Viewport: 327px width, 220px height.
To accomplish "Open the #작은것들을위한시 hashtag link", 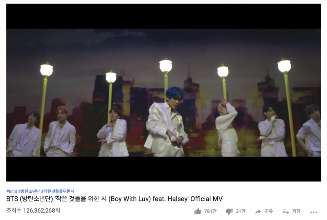I will (57, 191).
